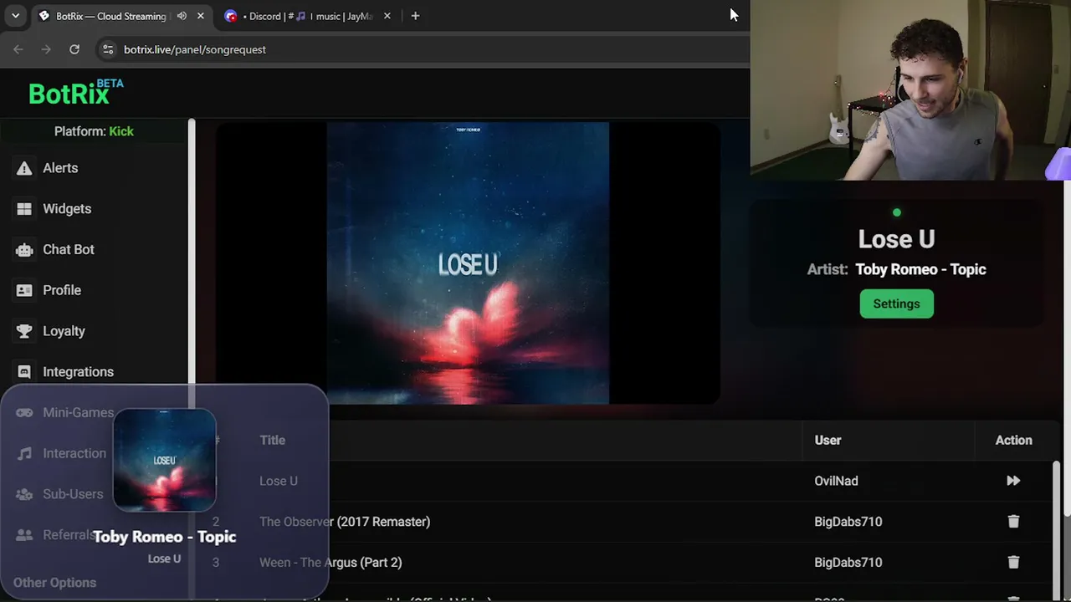The image size is (1071, 602).
Task: Click the "Lose U" title in queue
Action: tap(279, 481)
